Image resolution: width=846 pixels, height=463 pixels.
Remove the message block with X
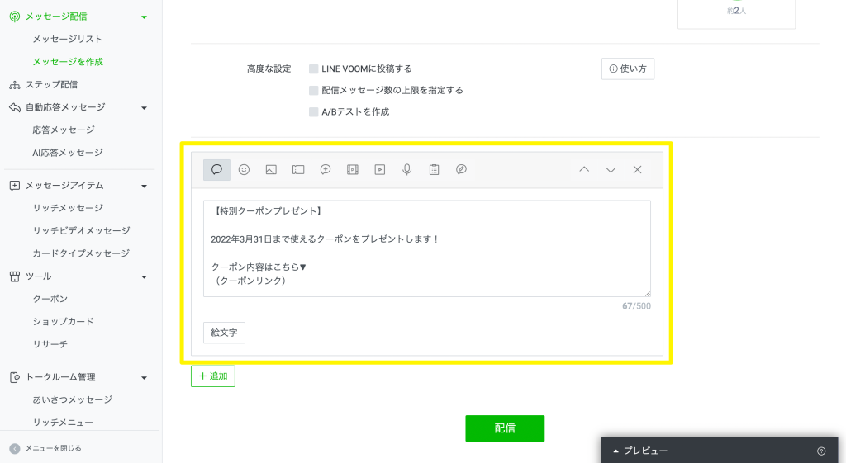coord(637,170)
